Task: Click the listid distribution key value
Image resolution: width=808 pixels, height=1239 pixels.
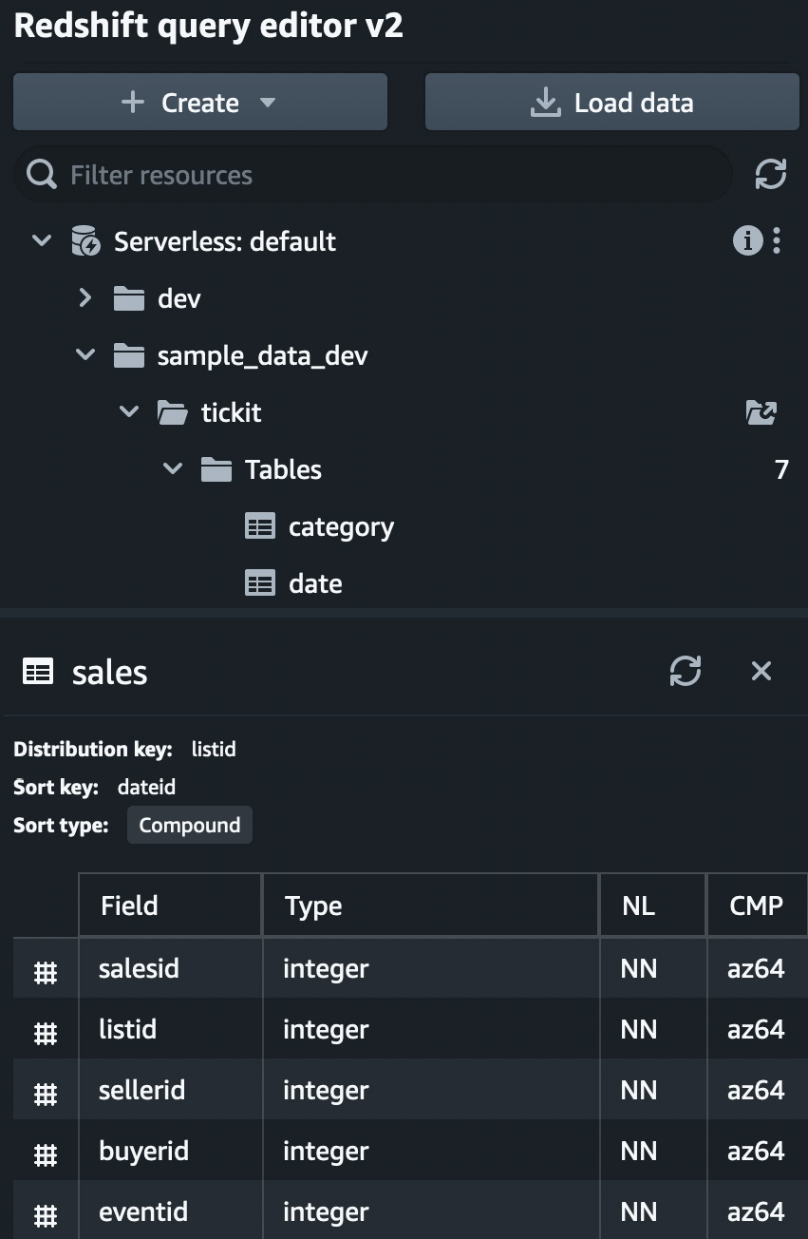Action: point(214,749)
